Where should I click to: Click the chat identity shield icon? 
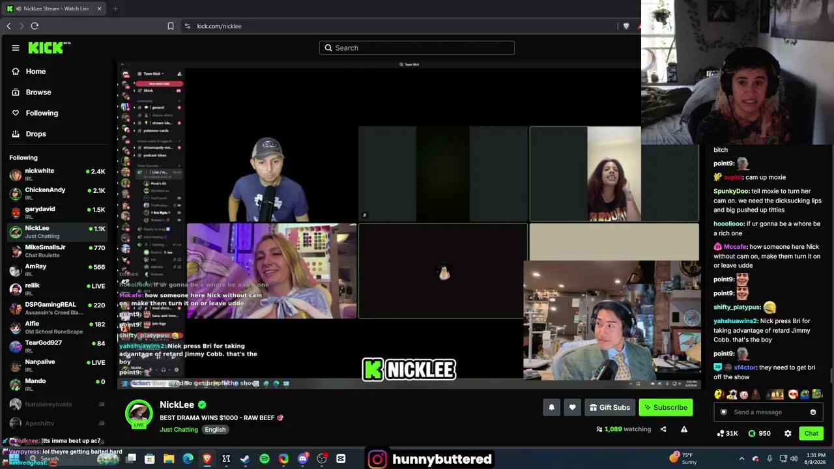tap(723, 412)
